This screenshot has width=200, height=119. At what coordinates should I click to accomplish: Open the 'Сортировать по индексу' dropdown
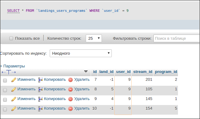(x=81, y=53)
